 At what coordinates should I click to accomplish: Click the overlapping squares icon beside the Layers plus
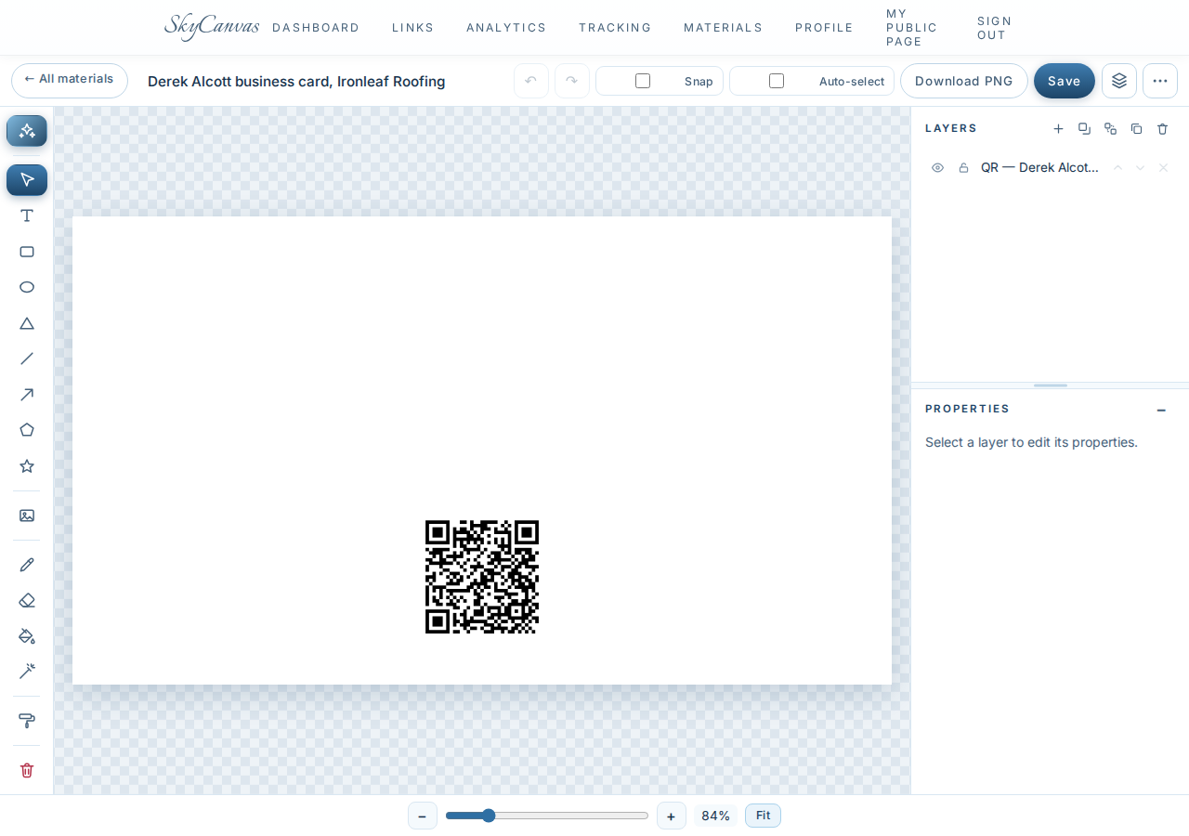coord(1084,129)
